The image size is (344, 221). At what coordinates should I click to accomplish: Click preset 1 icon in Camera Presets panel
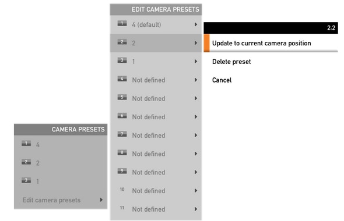pos(26,143)
